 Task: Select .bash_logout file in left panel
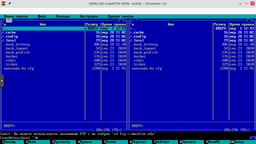coord(64,48)
